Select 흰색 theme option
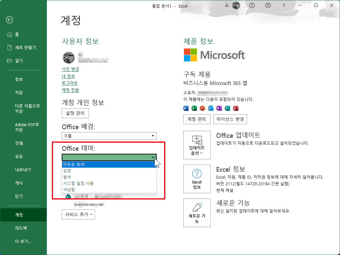This screenshot has width=340, height=255. click(109, 177)
